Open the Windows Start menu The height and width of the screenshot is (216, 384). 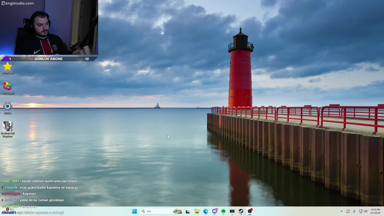(x=134, y=211)
